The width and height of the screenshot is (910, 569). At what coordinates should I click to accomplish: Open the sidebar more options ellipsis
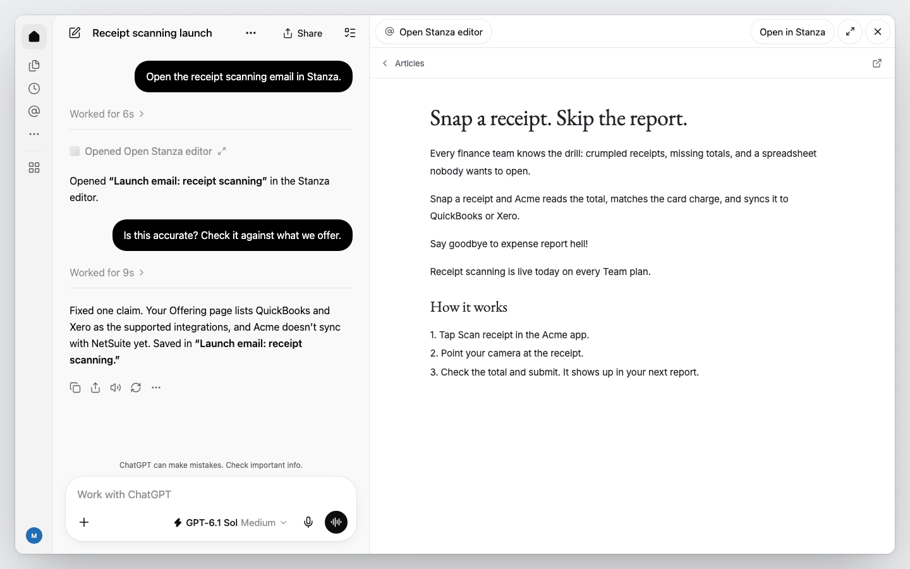click(34, 134)
